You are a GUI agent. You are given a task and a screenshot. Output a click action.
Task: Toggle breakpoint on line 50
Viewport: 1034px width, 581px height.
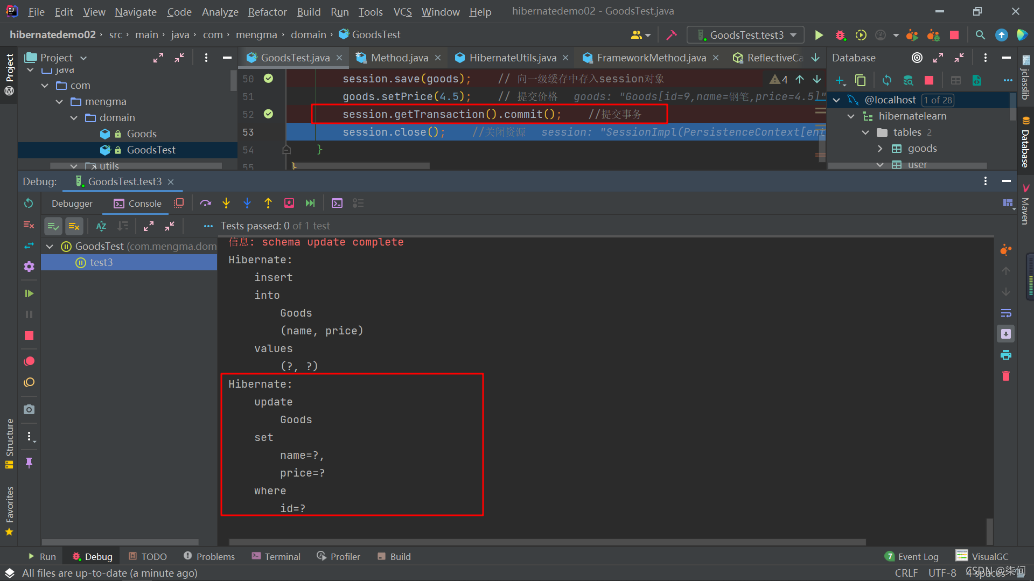point(268,79)
